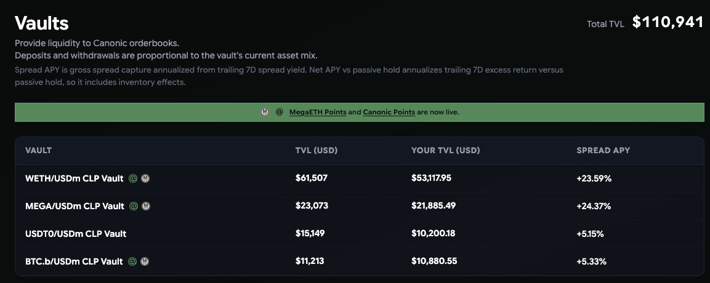Click M badge icon beside MEGA/USDm vault
Viewport: 710px width, 283px height.
point(147,206)
